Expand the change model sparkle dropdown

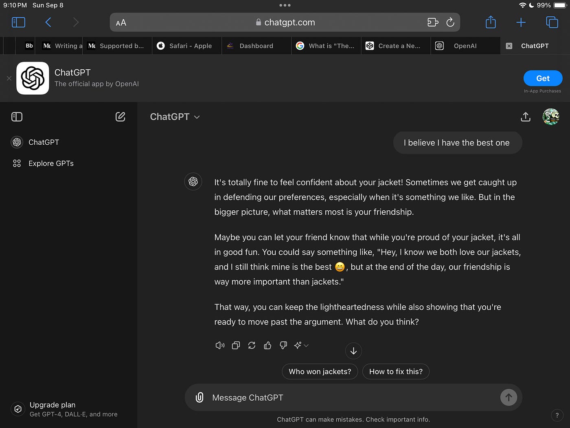click(301, 346)
